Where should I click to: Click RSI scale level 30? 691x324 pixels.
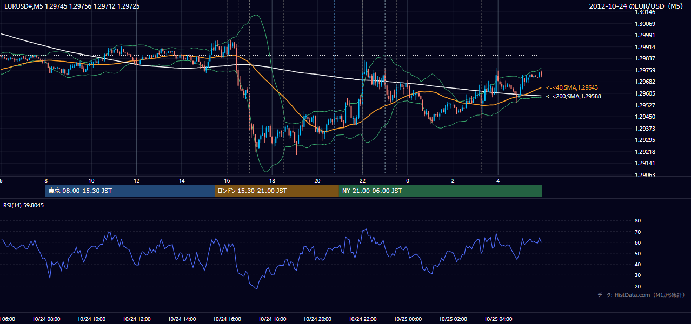(637, 275)
